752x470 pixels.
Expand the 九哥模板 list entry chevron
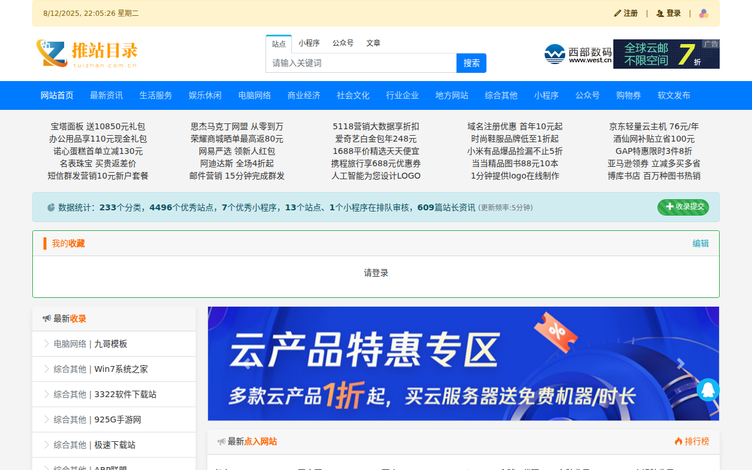point(46,344)
